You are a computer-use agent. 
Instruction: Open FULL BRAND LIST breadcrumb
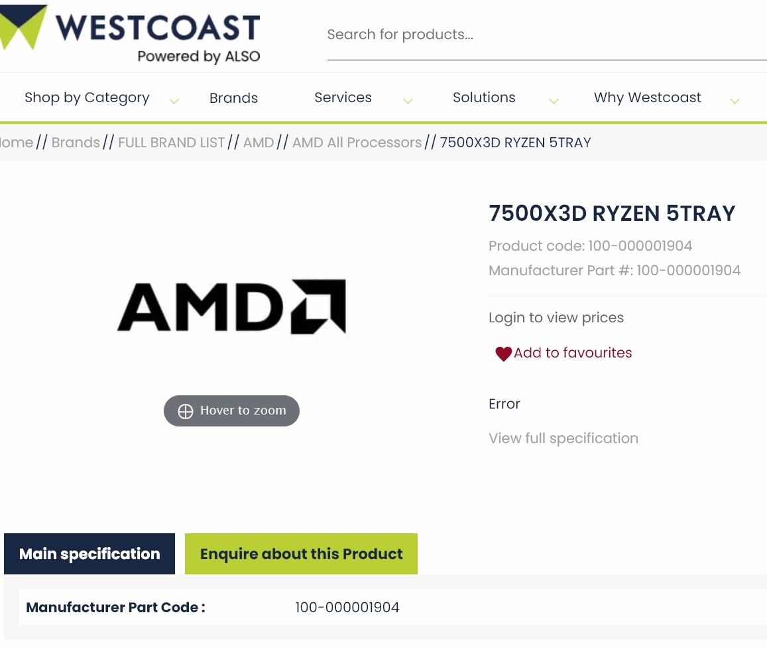(172, 143)
